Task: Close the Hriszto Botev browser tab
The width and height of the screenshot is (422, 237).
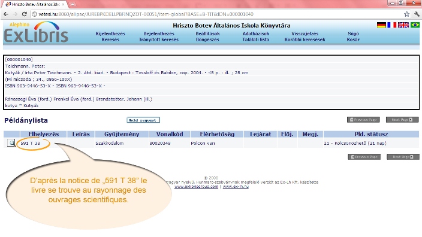Action: (x=63, y=4)
